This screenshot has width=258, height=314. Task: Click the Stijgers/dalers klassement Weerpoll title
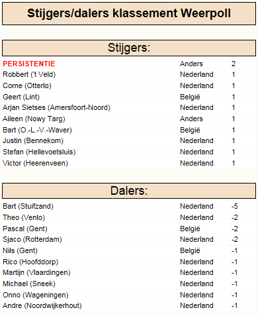(129, 13)
